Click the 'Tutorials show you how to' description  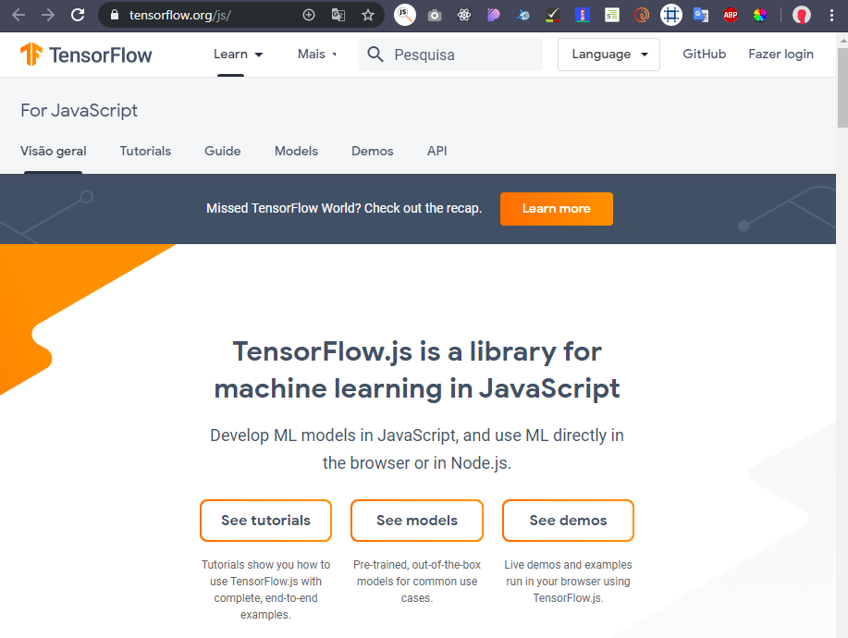265,589
